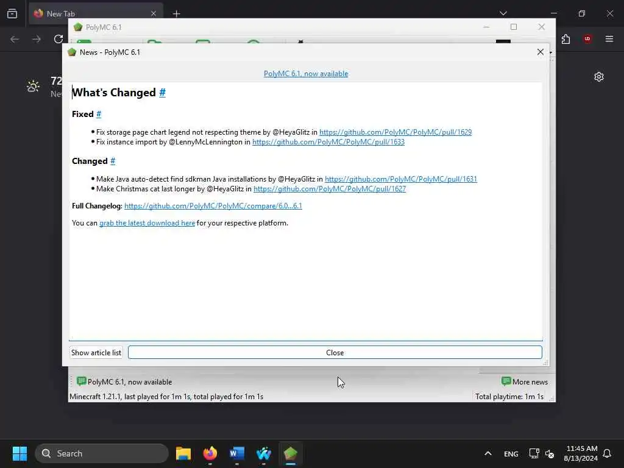Viewport: 624px width, 468px height.
Task: Close the New Tab tab
Action: pyautogui.click(x=154, y=13)
